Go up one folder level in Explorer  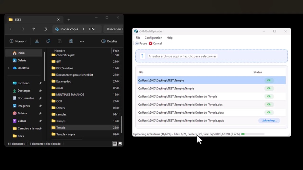(x=34, y=29)
